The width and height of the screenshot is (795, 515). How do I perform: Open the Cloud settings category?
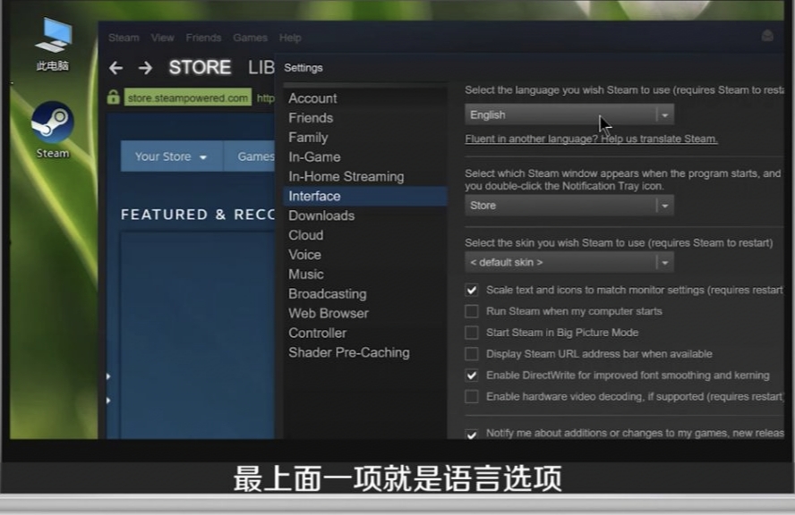365,235
